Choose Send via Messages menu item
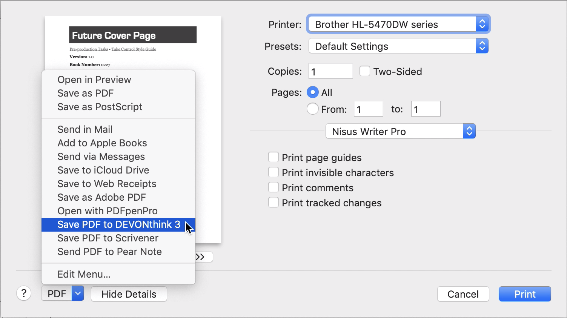Screen dimensions: 567x318 coord(118,157)
